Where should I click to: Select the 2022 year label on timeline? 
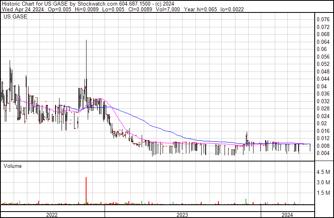click(52, 215)
